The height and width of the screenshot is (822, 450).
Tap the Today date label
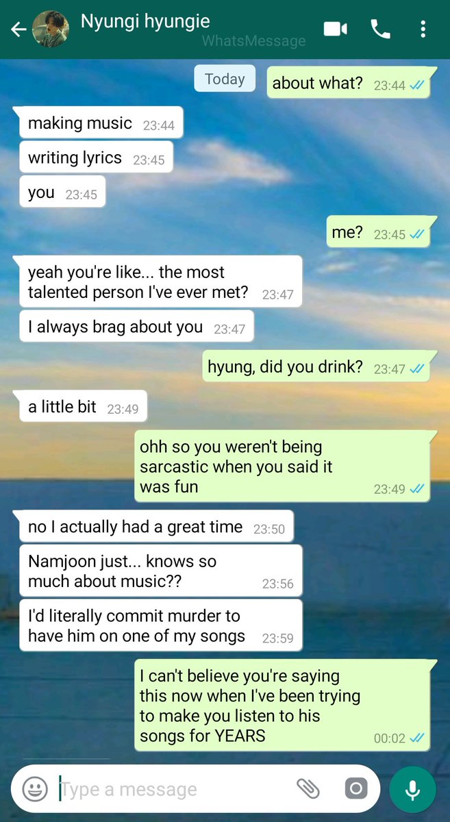[225, 79]
